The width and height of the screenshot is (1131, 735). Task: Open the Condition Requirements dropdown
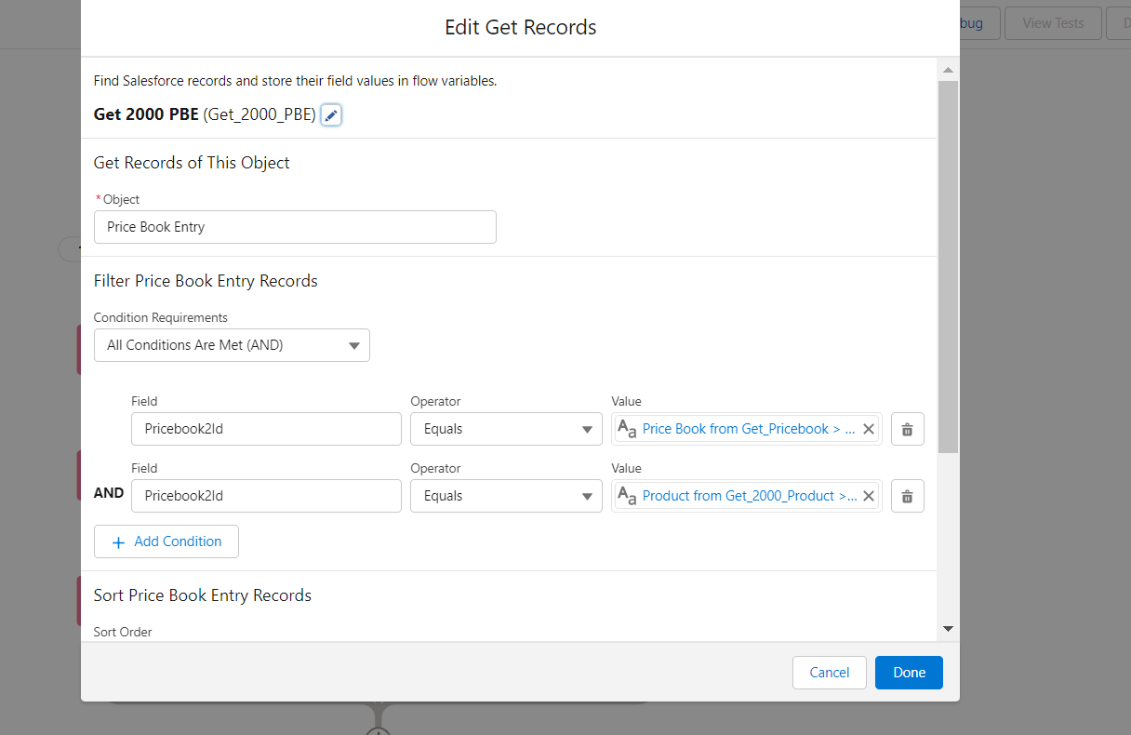pos(232,345)
